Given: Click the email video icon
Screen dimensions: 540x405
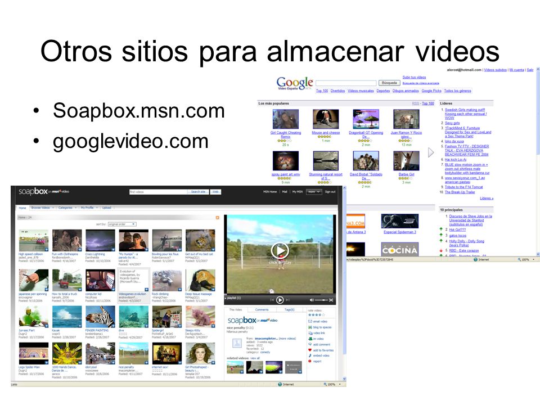Looking at the screenshot, I should [x=310, y=321].
